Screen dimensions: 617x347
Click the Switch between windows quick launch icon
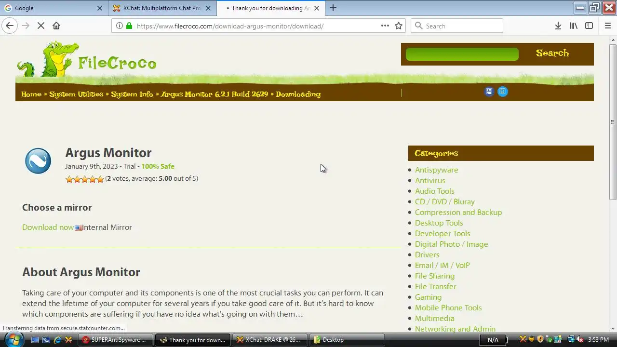pos(46,340)
